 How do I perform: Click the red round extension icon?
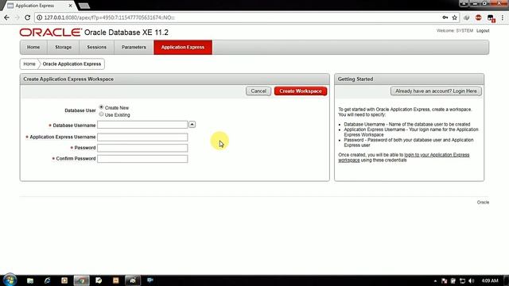[478, 17]
